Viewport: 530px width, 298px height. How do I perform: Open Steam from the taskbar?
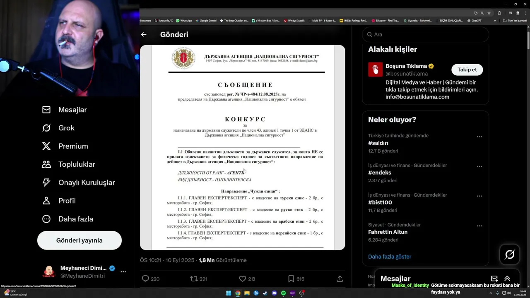coord(265,293)
